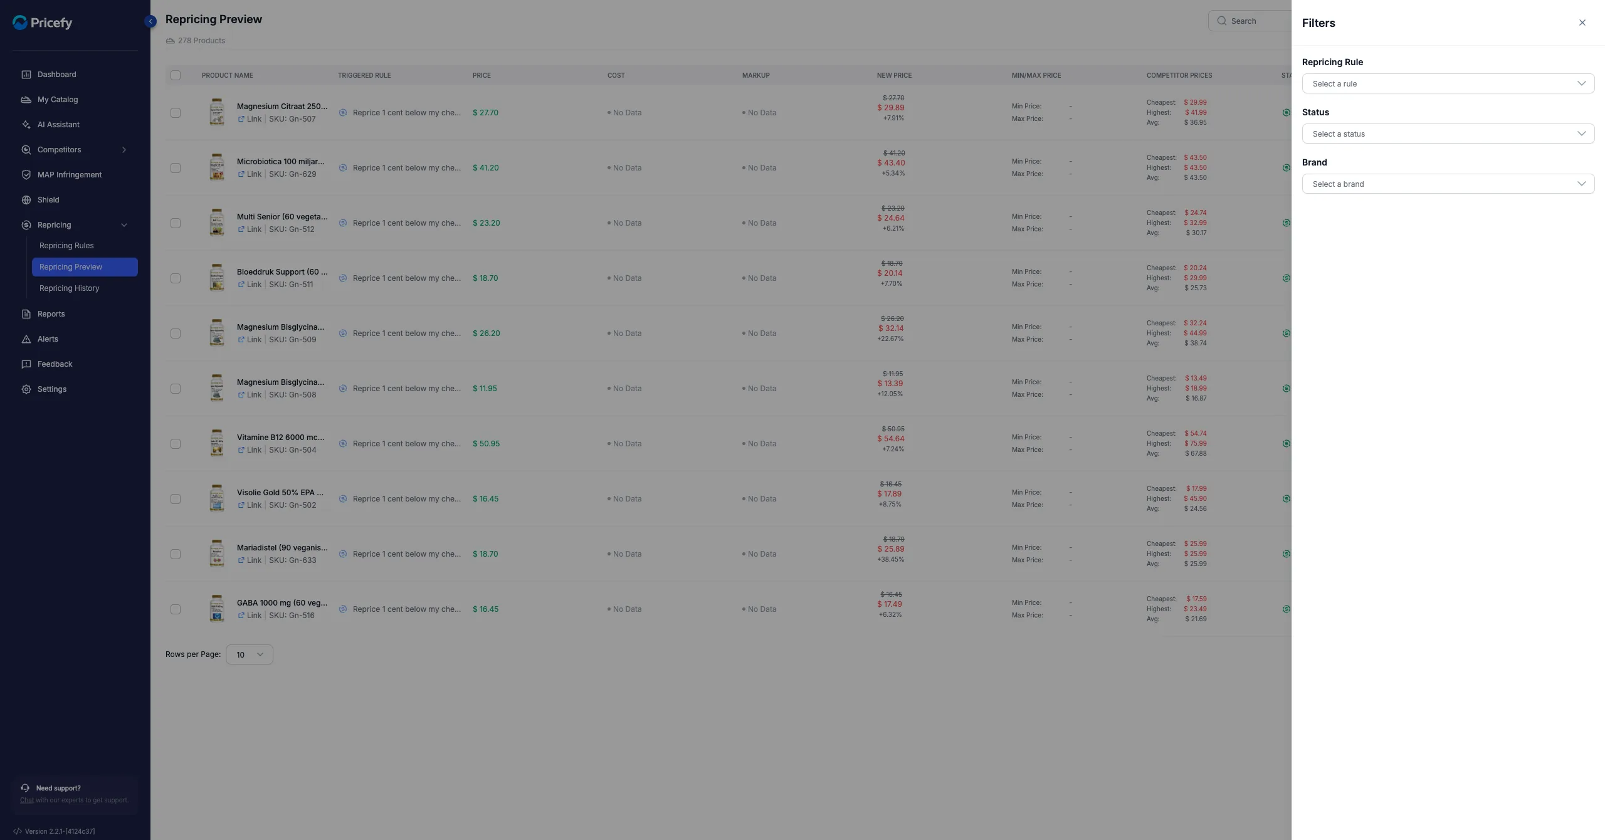
Task: Click the rule icon in Mariadistel row
Action: (x=343, y=554)
